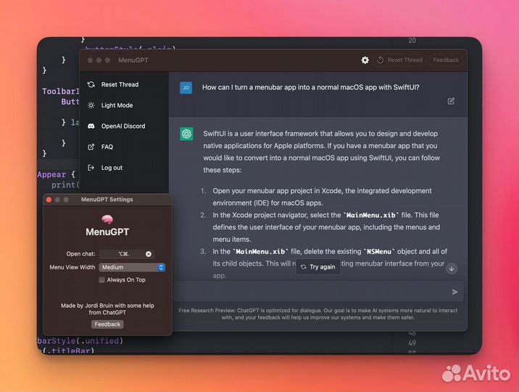Click the Feedback button in title bar
519x392 pixels.
(x=446, y=60)
